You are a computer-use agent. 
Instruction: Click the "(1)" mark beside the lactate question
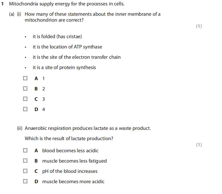coord(199,145)
